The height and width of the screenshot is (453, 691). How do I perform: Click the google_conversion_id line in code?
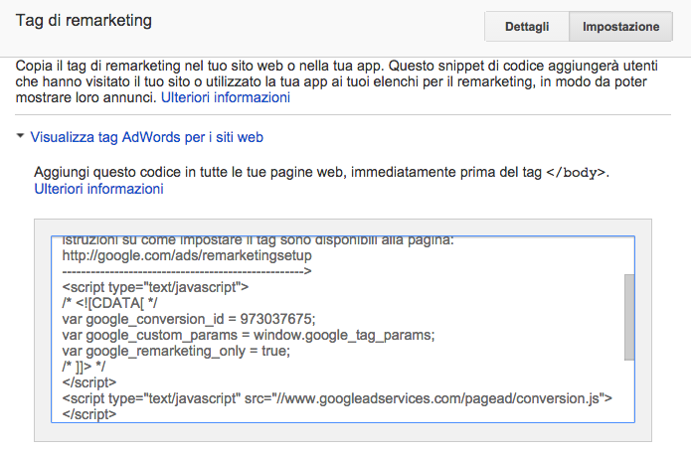(x=189, y=319)
